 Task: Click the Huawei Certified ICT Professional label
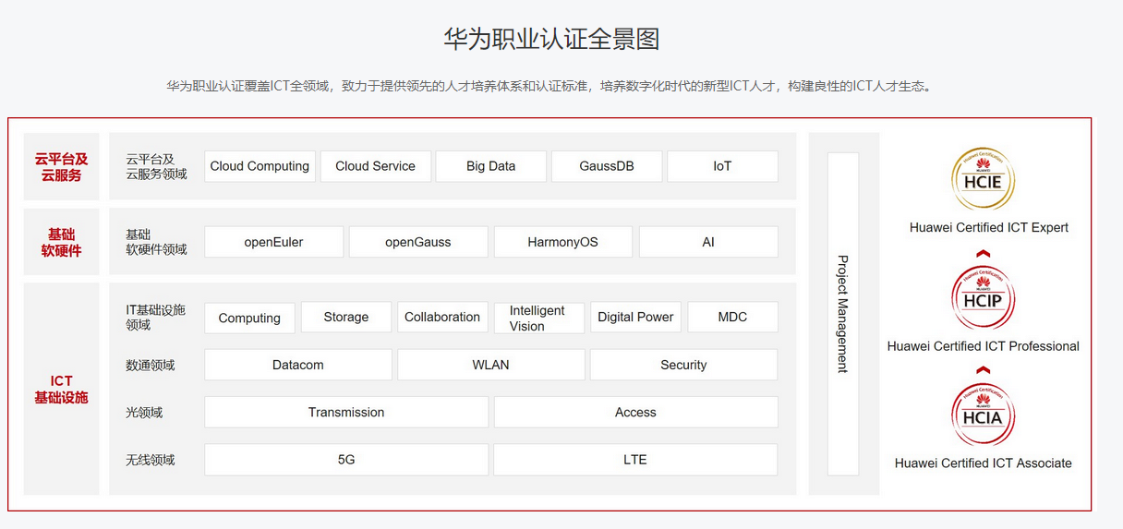click(x=984, y=346)
